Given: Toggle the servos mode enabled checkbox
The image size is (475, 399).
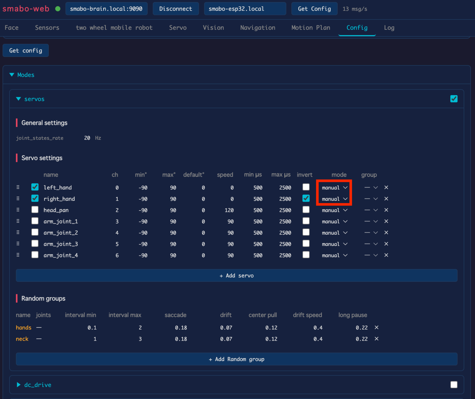Looking at the screenshot, I should tap(454, 99).
